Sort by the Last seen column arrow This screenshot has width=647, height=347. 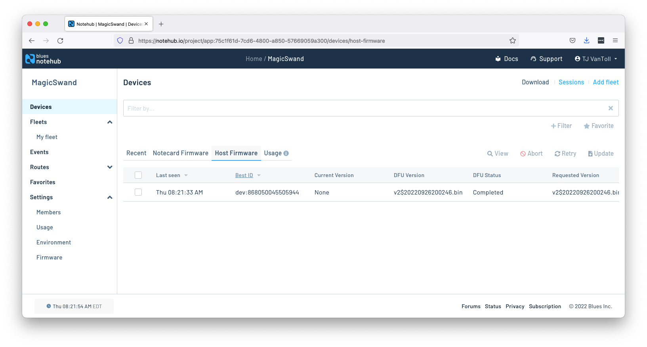186,175
